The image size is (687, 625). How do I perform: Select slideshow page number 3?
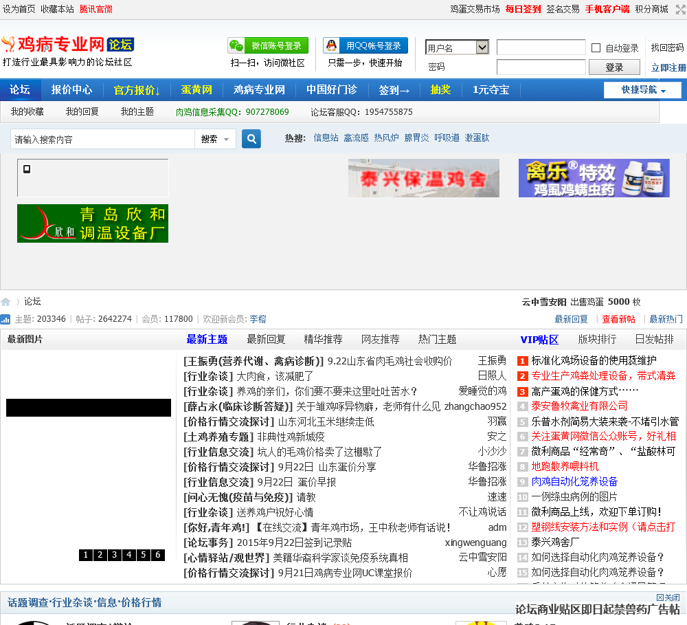(x=114, y=555)
